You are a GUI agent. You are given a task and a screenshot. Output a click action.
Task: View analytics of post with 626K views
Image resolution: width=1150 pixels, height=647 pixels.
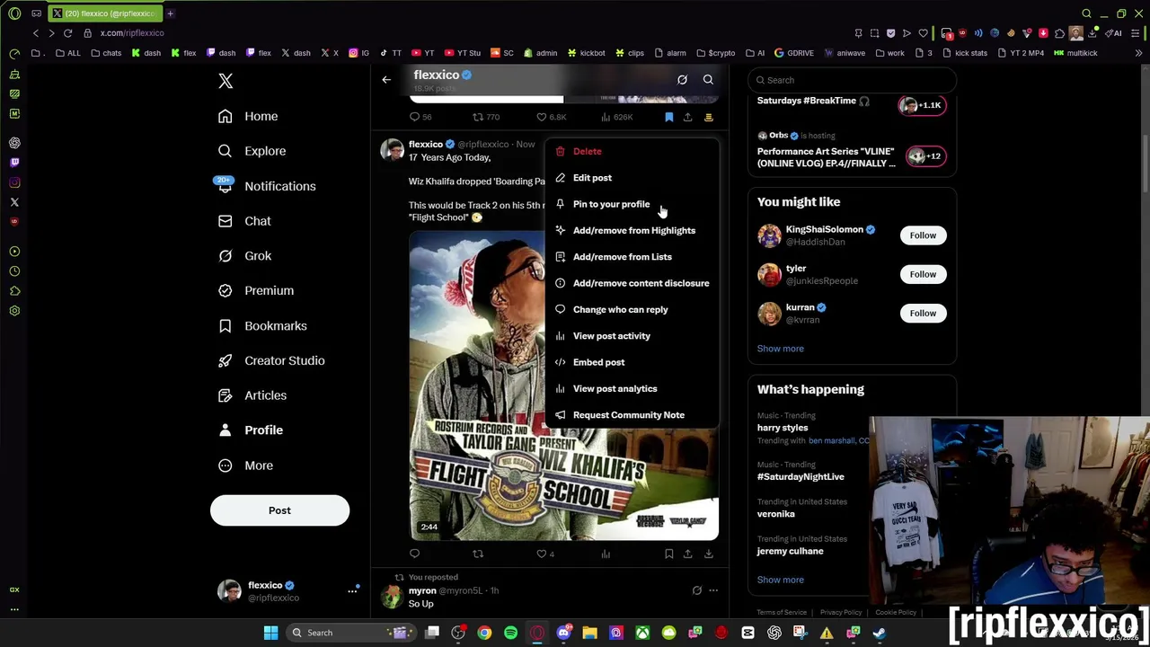pyautogui.click(x=616, y=117)
